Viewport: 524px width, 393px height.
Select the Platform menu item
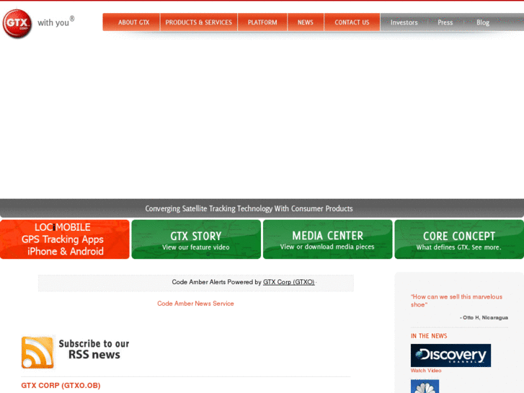click(x=262, y=22)
